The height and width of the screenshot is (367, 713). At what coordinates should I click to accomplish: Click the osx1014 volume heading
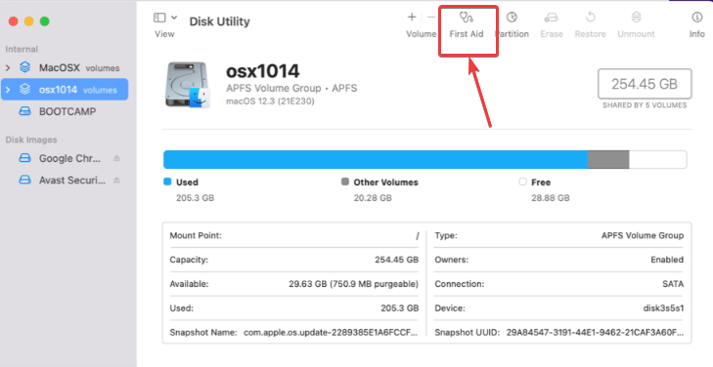263,71
